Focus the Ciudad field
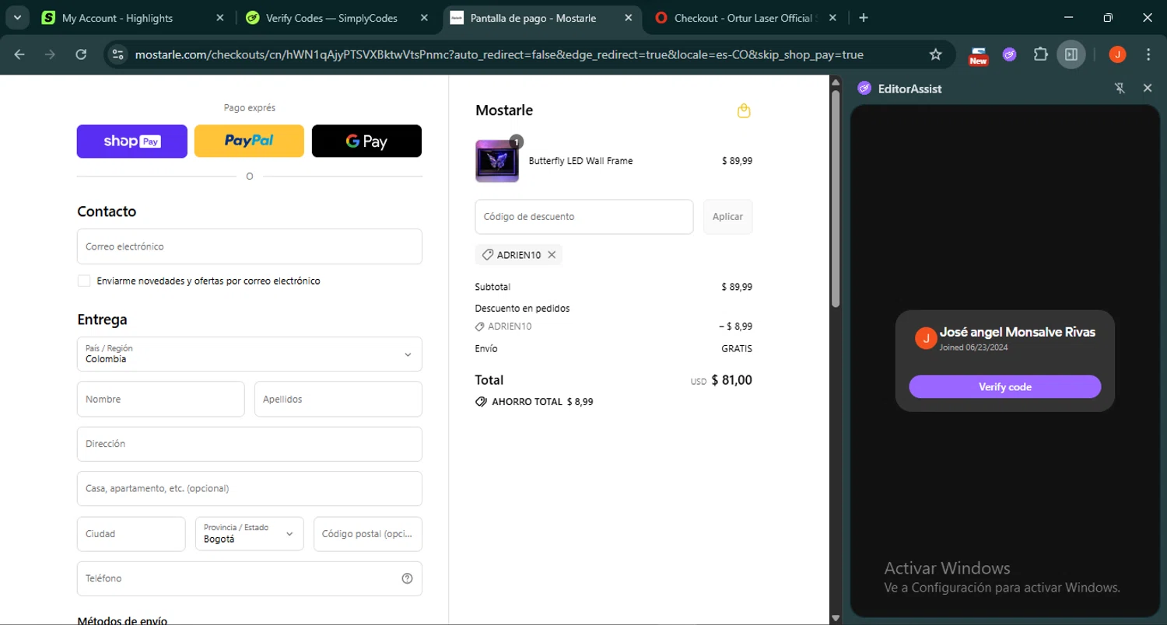 [131, 534]
